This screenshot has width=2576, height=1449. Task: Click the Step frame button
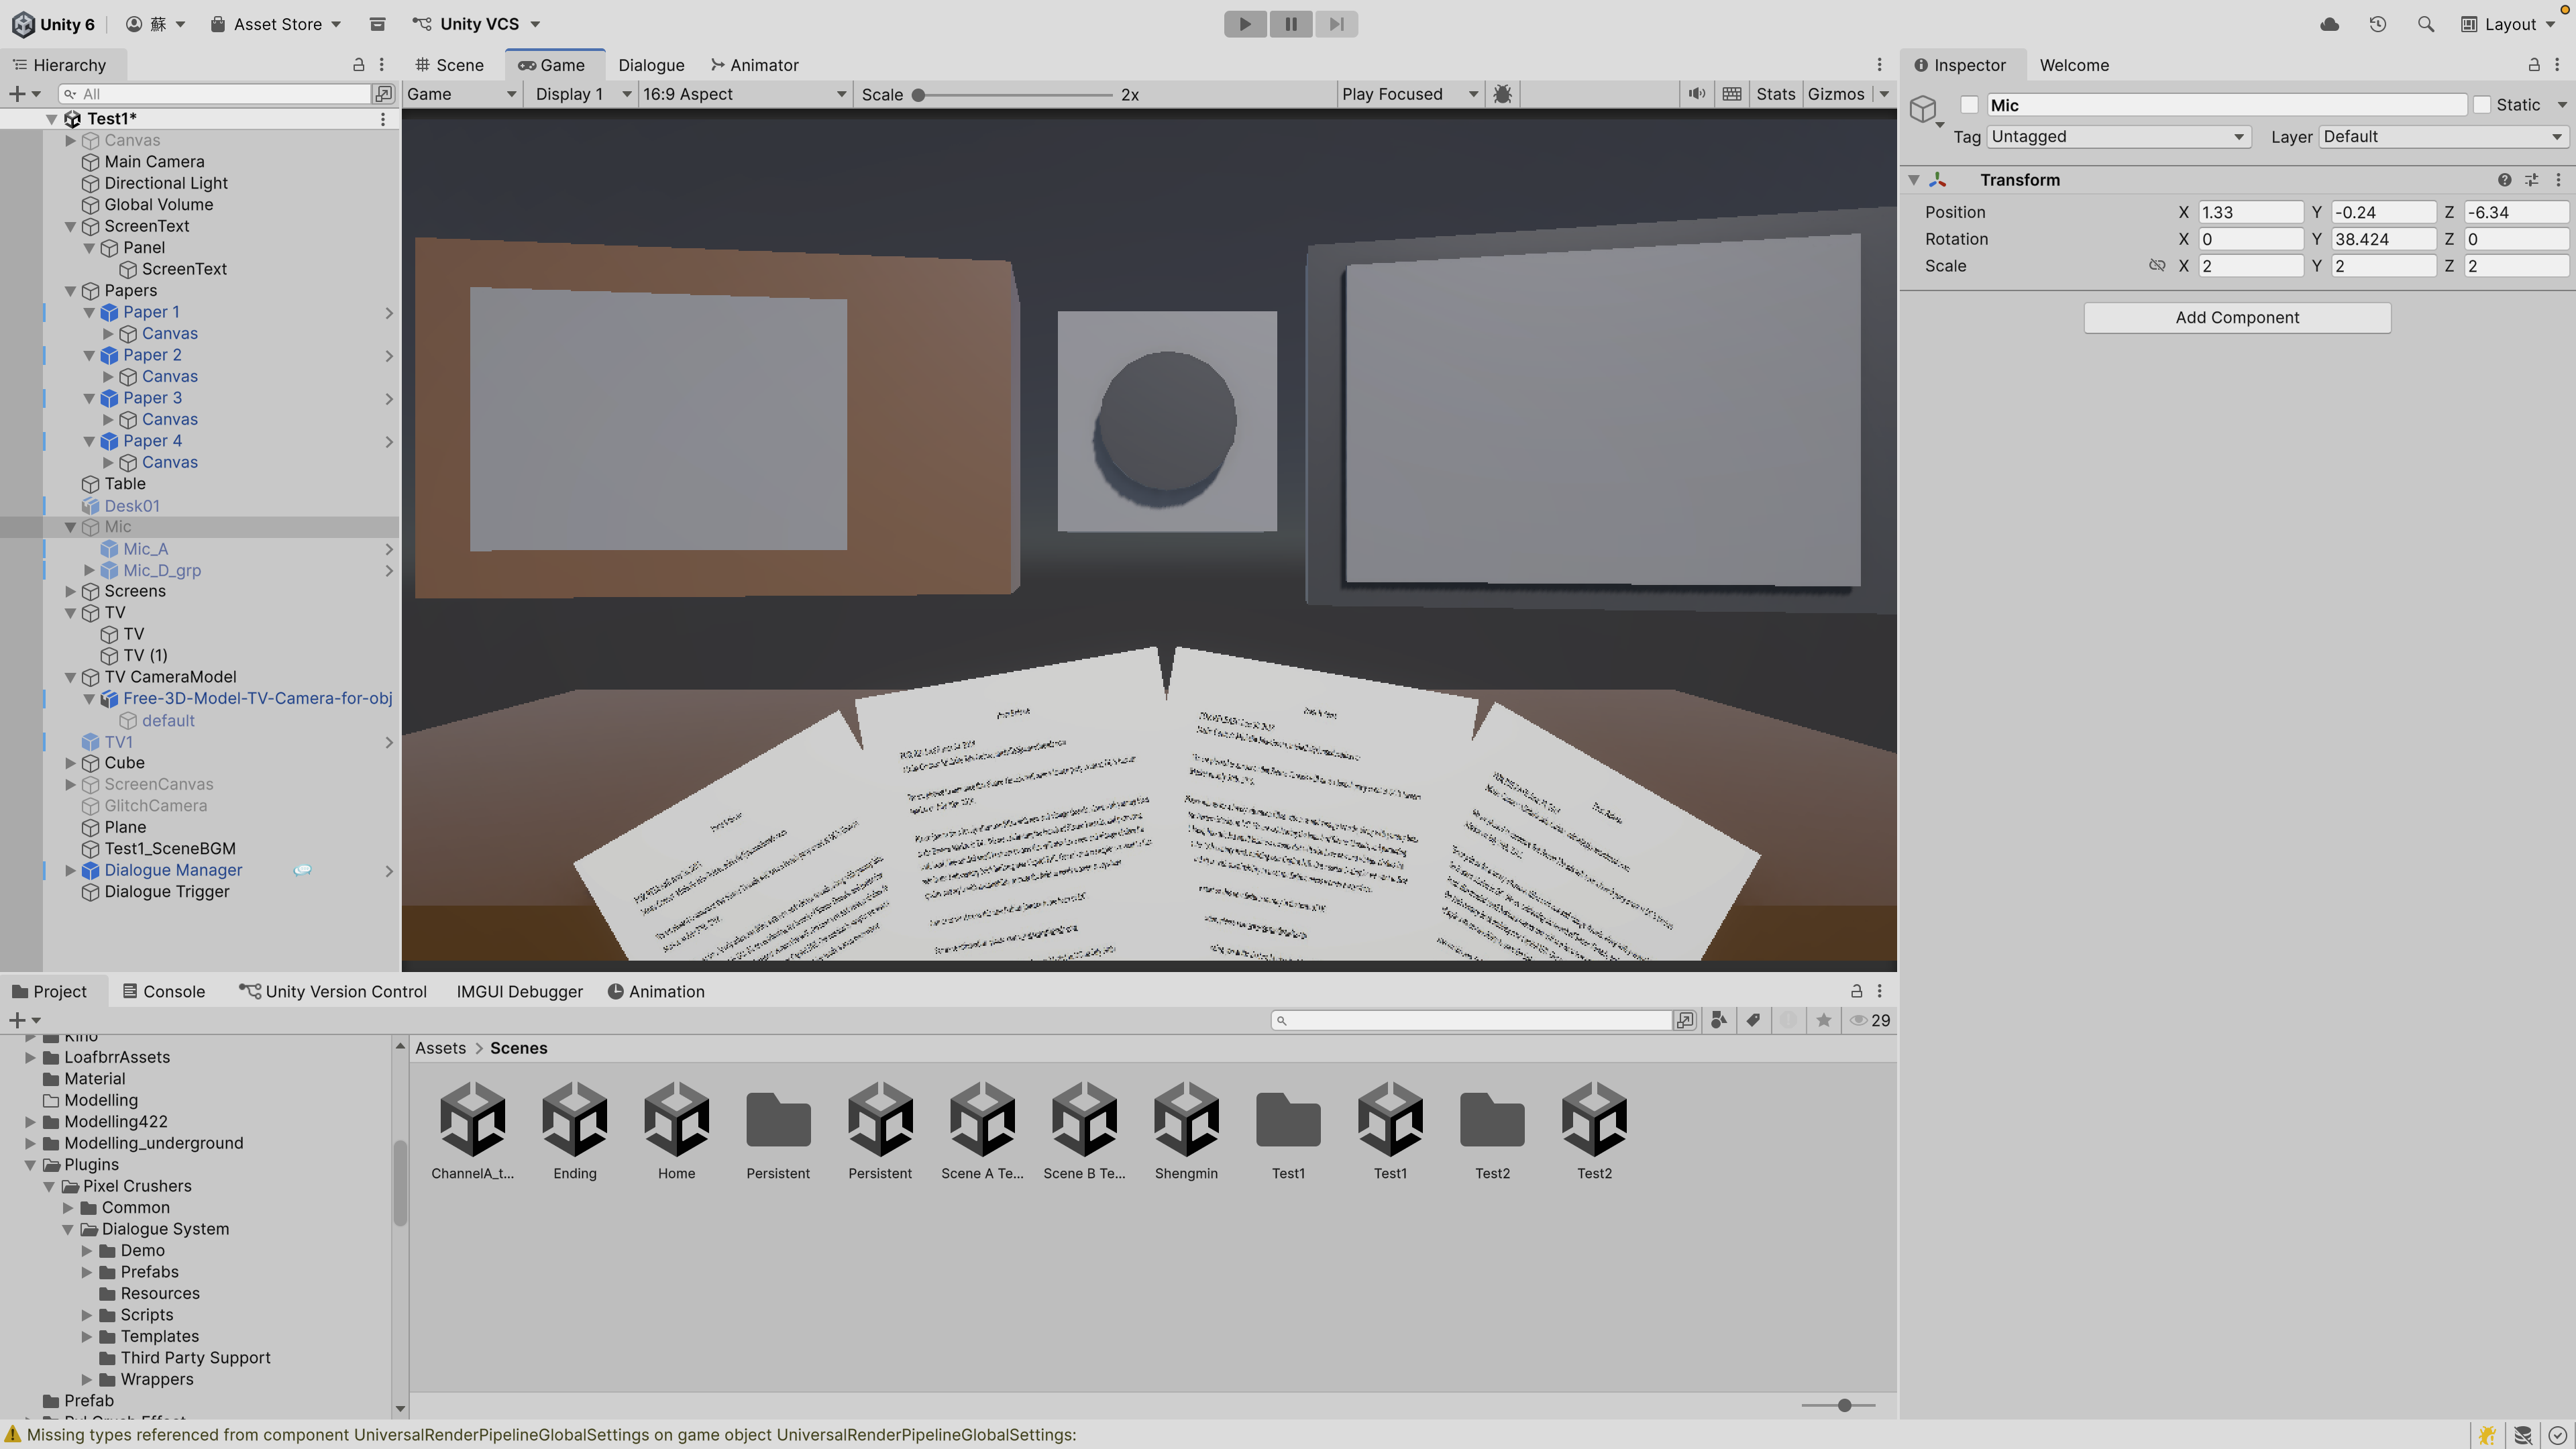tap(1336, 24)
